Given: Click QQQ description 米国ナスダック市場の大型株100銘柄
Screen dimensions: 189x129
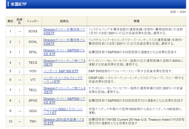Looking at the screenshot, I should [135, 111].
